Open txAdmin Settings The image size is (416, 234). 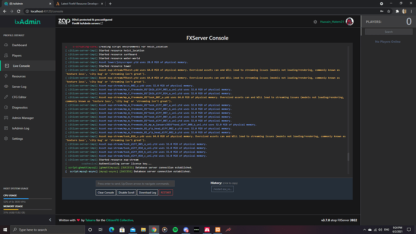point(17,139)
